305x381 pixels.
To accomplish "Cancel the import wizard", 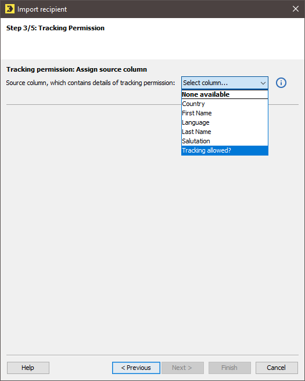I will 277,368.
